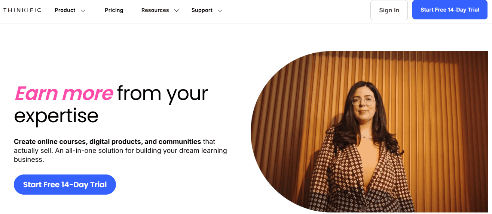This screenshot has width=492, height=214.
Task: Click 'from your' in the headline
Action: click(x=162, y=93)
